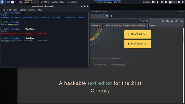Click the terminal vertical scrollbar
The width and height of the screenshot is (185, 104).
click(x=88, y=40)
